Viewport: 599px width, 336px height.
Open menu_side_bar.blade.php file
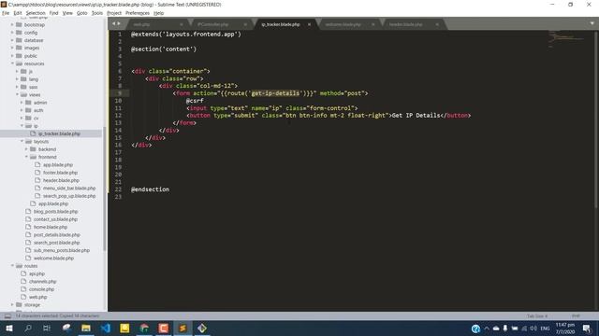pos(69,189)
